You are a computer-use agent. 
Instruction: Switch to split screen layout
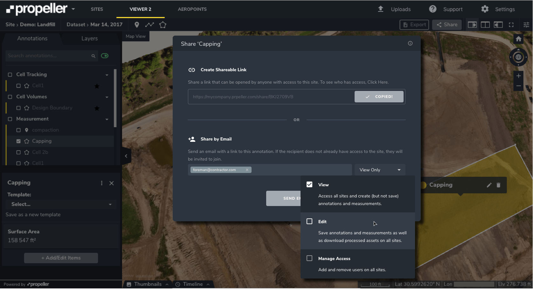click(485, 24)
